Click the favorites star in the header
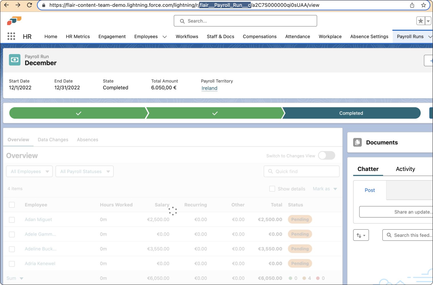This screenshot has height=285, width=433. (420, 21)
